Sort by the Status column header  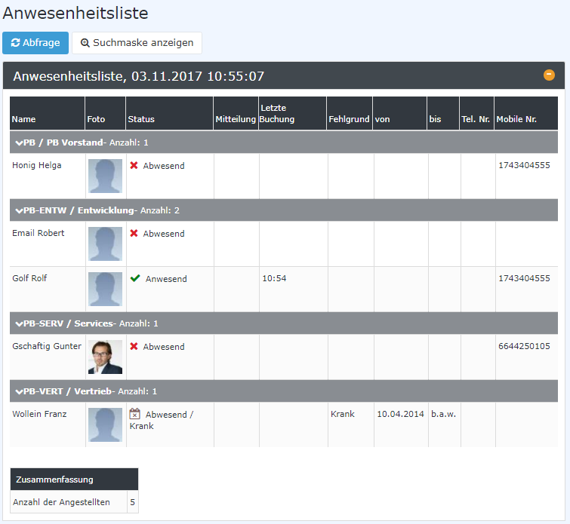tap(141, 119)
